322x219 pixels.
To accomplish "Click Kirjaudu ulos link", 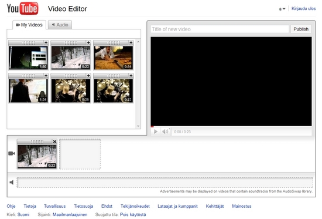I will (x=303, y=9).
